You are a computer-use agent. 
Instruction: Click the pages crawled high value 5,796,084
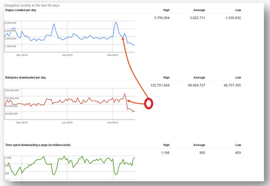pyautogui.click(x=162, y=18)
